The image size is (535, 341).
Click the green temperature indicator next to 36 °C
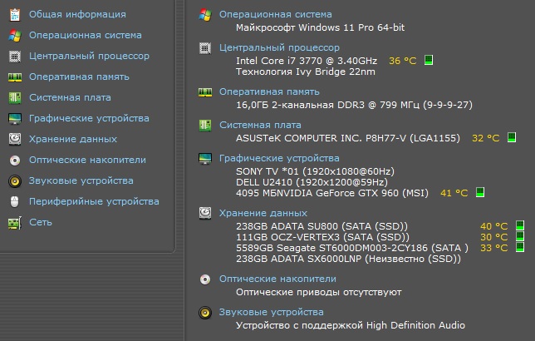click(x=429, y=60)
